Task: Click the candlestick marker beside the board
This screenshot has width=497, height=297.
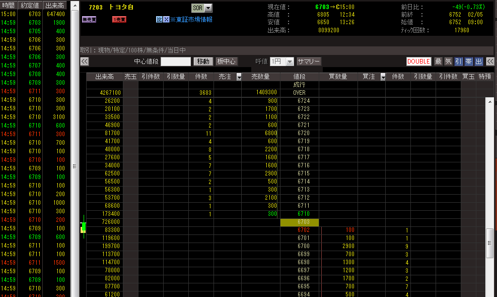Action: pyautogui.click(x=84, y=227)
